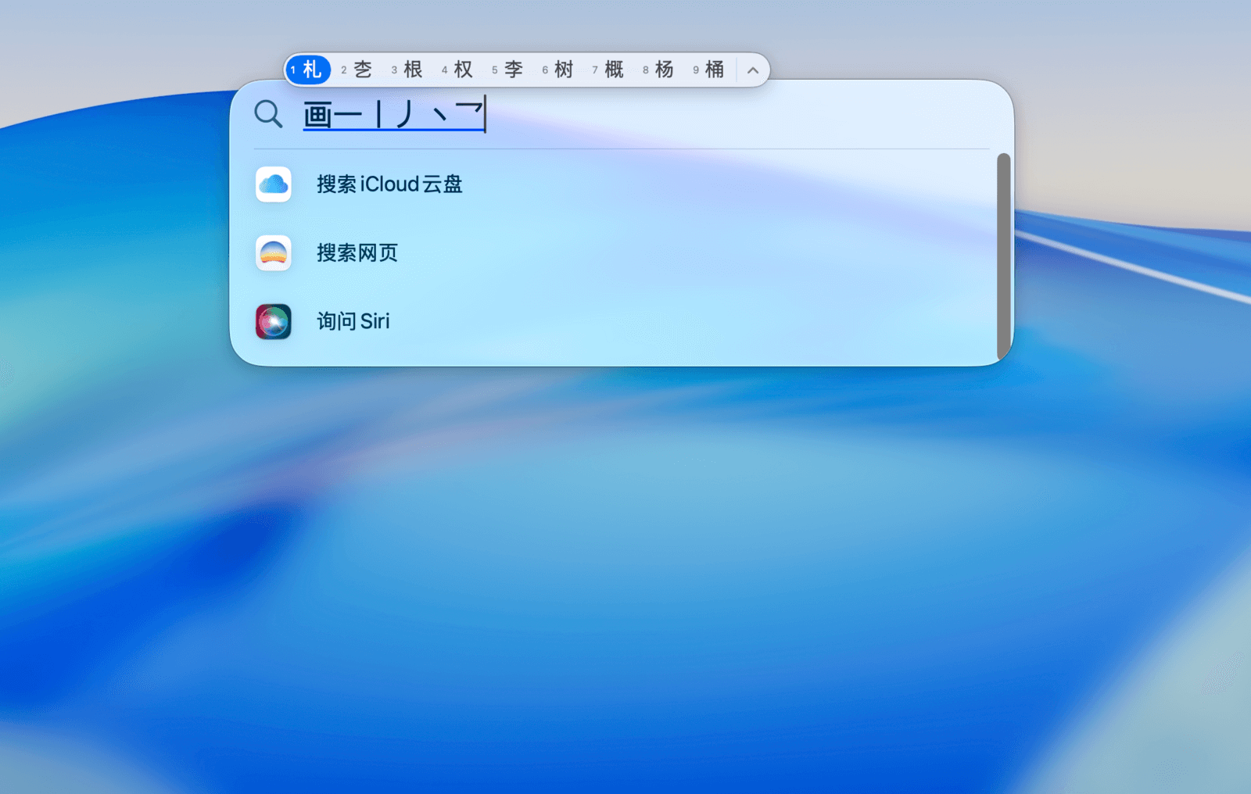The height and width of the screenshot is (794, 1251).
Task: Click the Spotlight results scrollbar
Action: pos(1003,256)
